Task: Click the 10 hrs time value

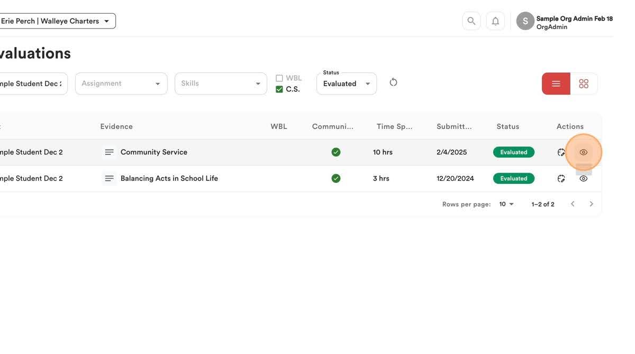Action: click(383, 152)
